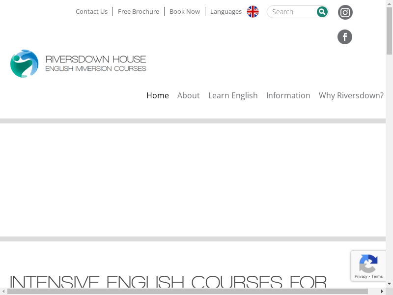Click the UK flag language icon
Screen dimensions: 393x295
point(253,12)
